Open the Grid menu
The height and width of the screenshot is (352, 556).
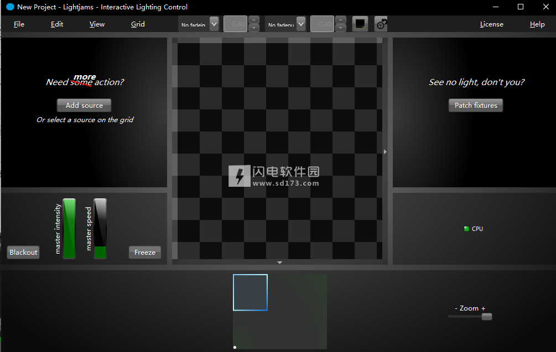[x=138, y=24]
